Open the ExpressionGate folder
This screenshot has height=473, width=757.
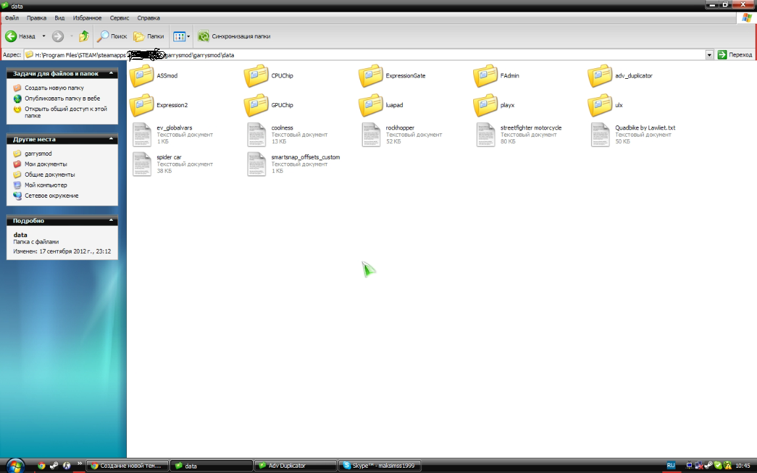click(x=392, y=76)
